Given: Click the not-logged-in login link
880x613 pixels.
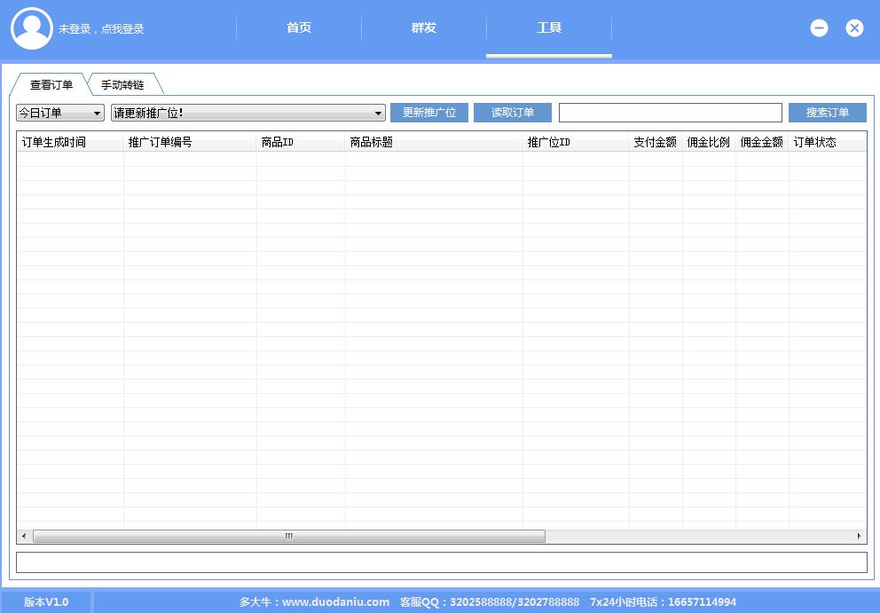Looking at the screenshot, I should pos(101,29).
